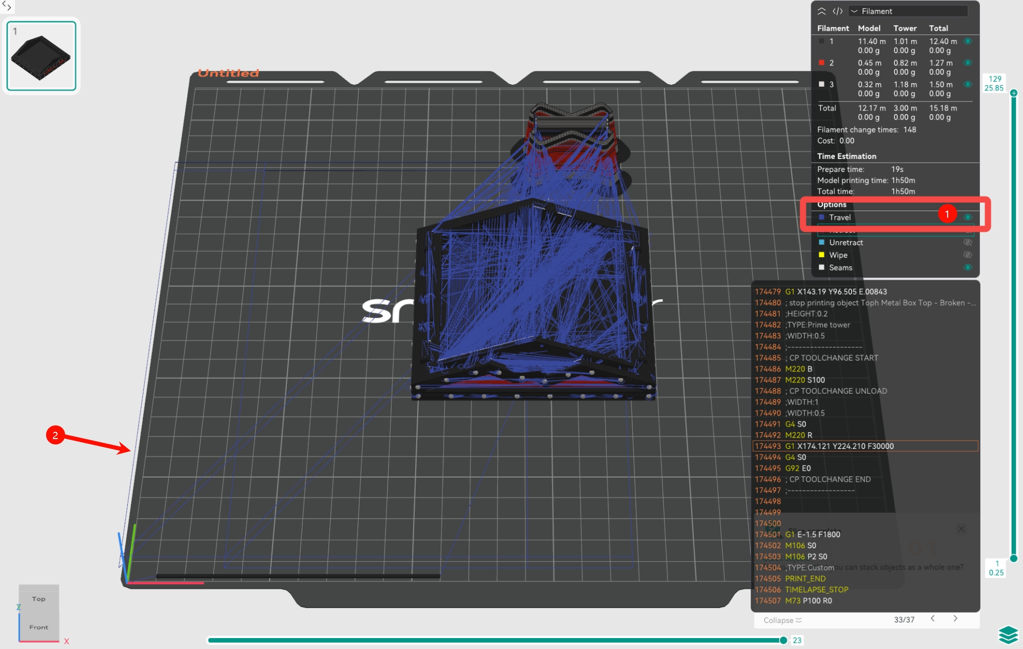The height and width of the screenshot is (649, 1023).
Task: Go to next notification page arrow
Action: 955,618
